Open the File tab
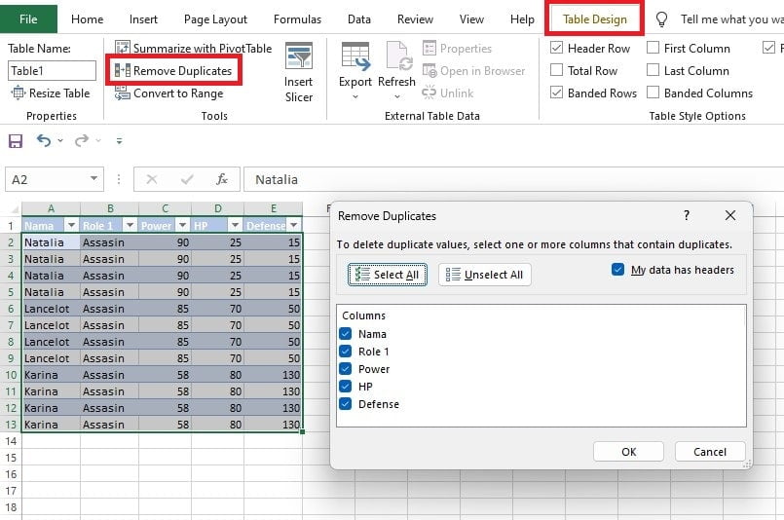Viewport: 784px width, 520px height. (28, 19)
